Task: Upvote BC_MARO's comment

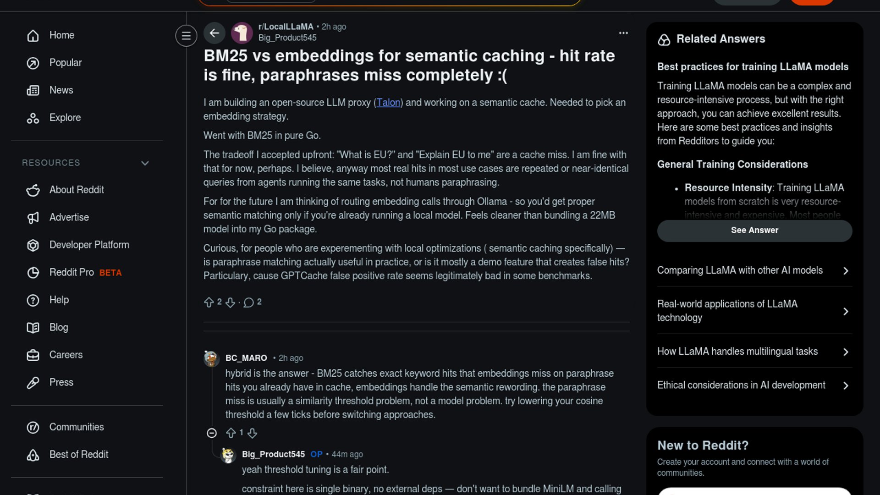Action: [231, 433]
